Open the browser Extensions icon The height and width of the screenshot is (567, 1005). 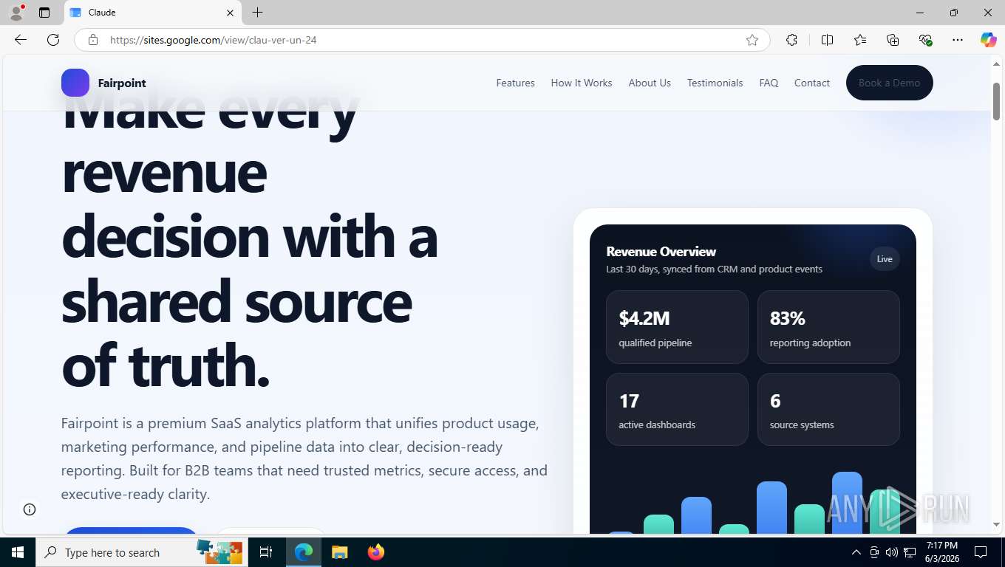791,40
